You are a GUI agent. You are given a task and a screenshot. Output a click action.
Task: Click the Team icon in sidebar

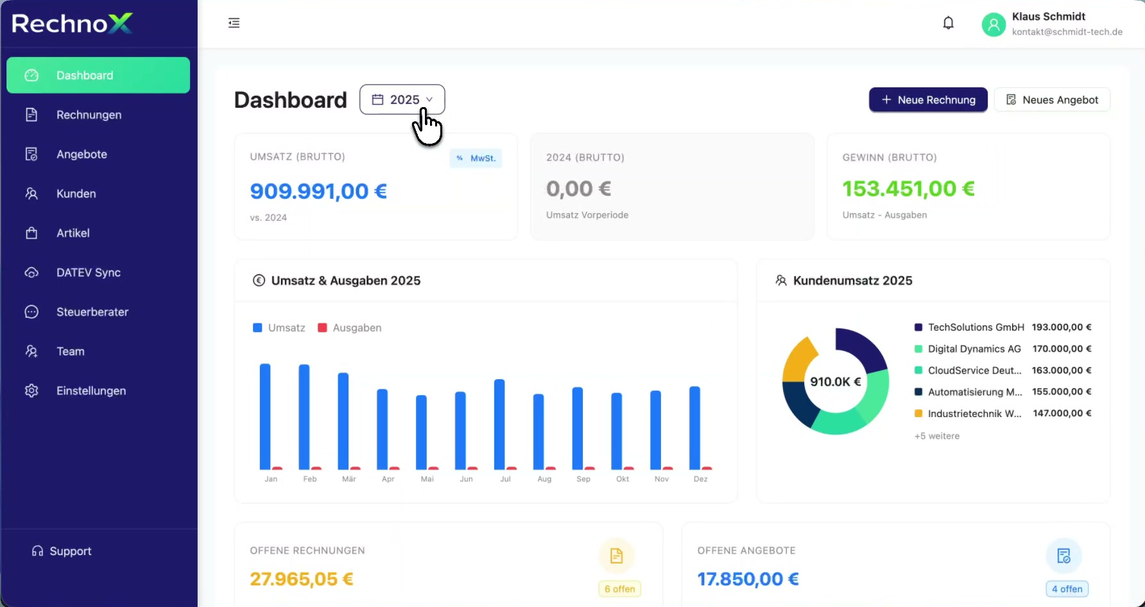click(x=31, y=352)
